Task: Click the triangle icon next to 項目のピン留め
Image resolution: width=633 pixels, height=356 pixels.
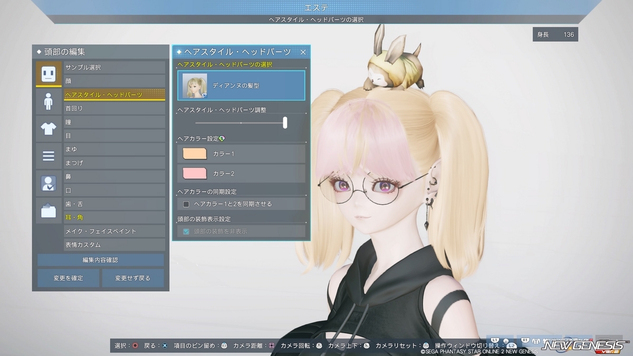Action: (x=224, y=345)
